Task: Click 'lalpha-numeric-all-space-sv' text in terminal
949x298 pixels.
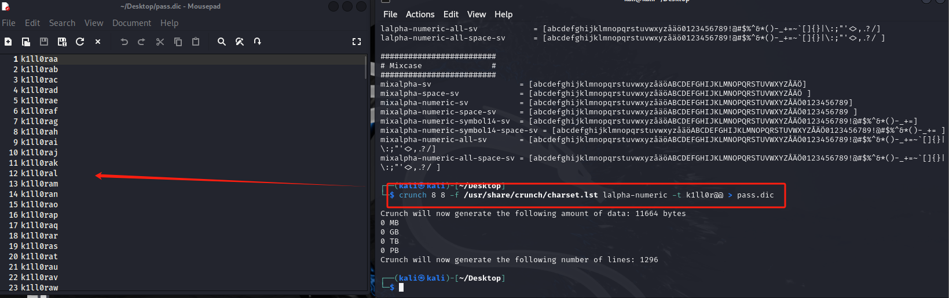Action: point(443,38)
